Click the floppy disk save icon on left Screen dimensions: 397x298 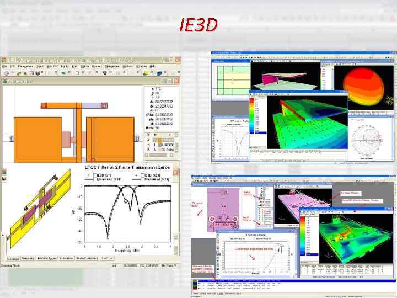click(x=4, y=179)
